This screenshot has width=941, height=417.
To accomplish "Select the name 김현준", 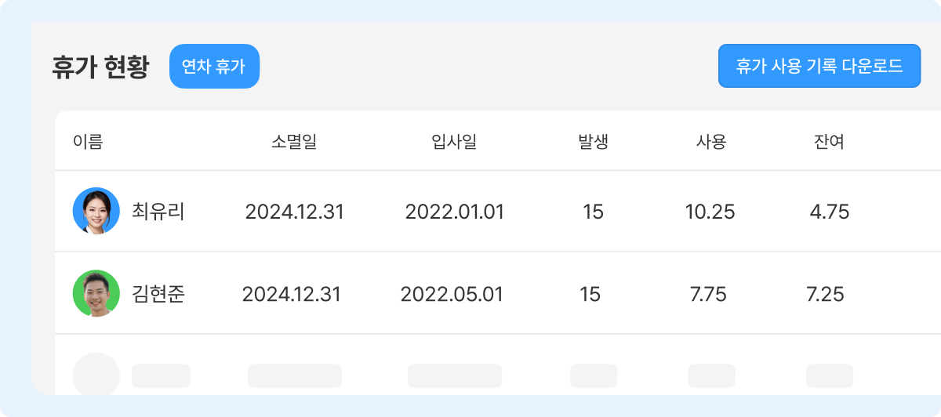I will point(158,294).
